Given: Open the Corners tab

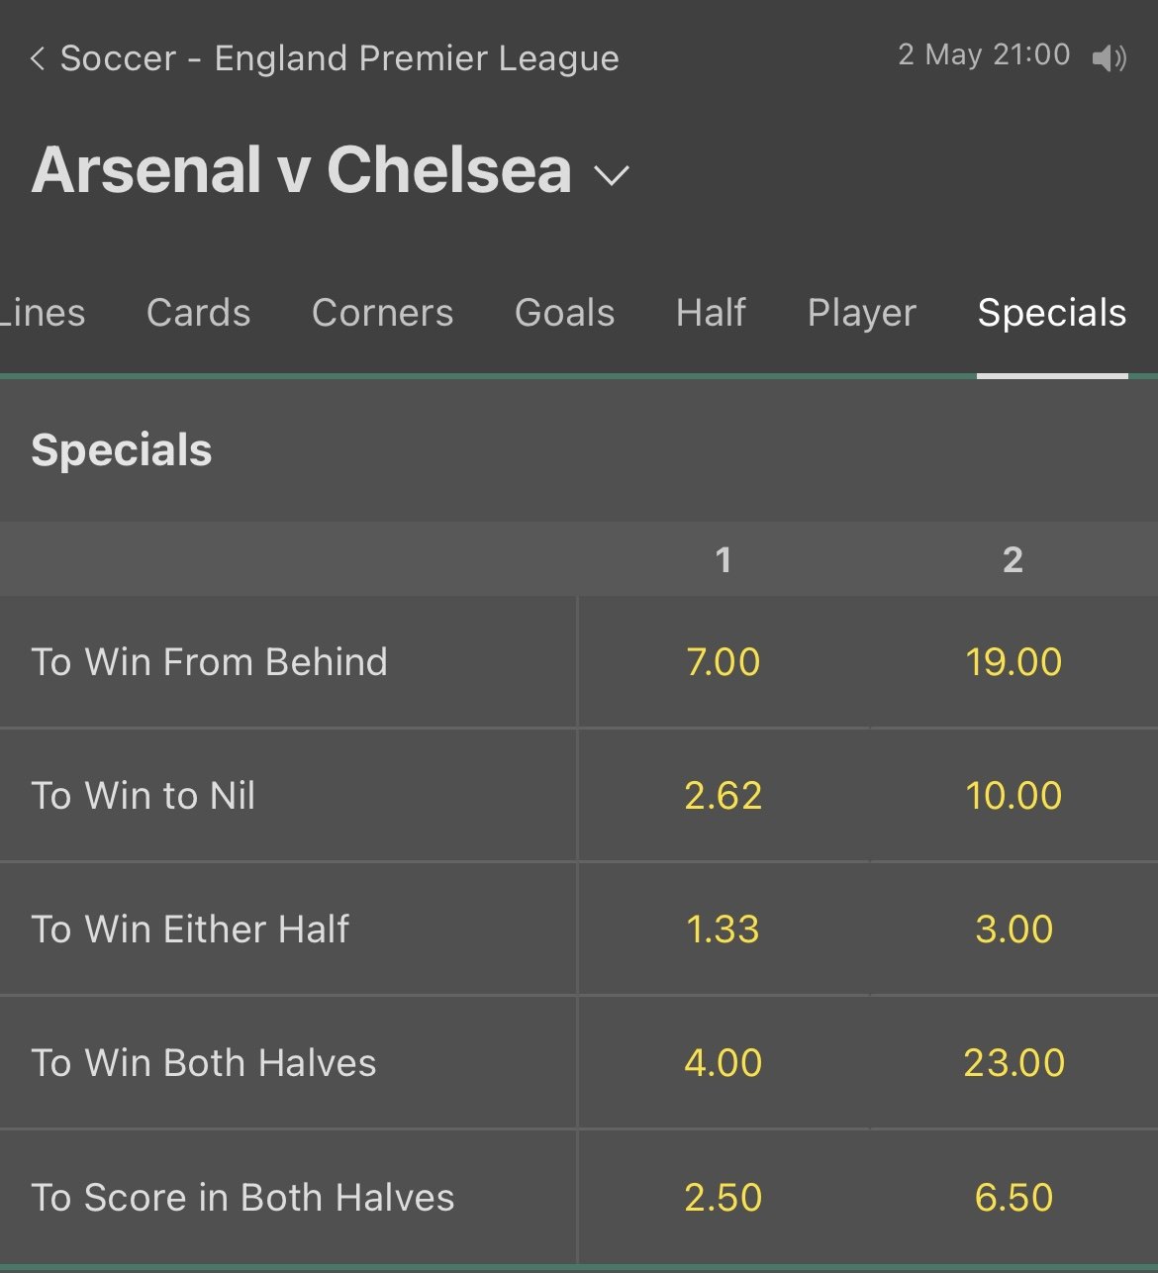Looking at the screenshot, I should pyautogui.click(x=382, y=313).
